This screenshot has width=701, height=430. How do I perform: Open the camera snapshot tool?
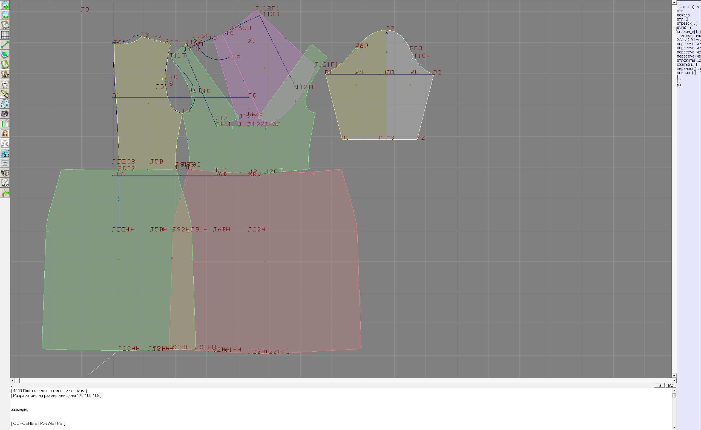(5, 114)
